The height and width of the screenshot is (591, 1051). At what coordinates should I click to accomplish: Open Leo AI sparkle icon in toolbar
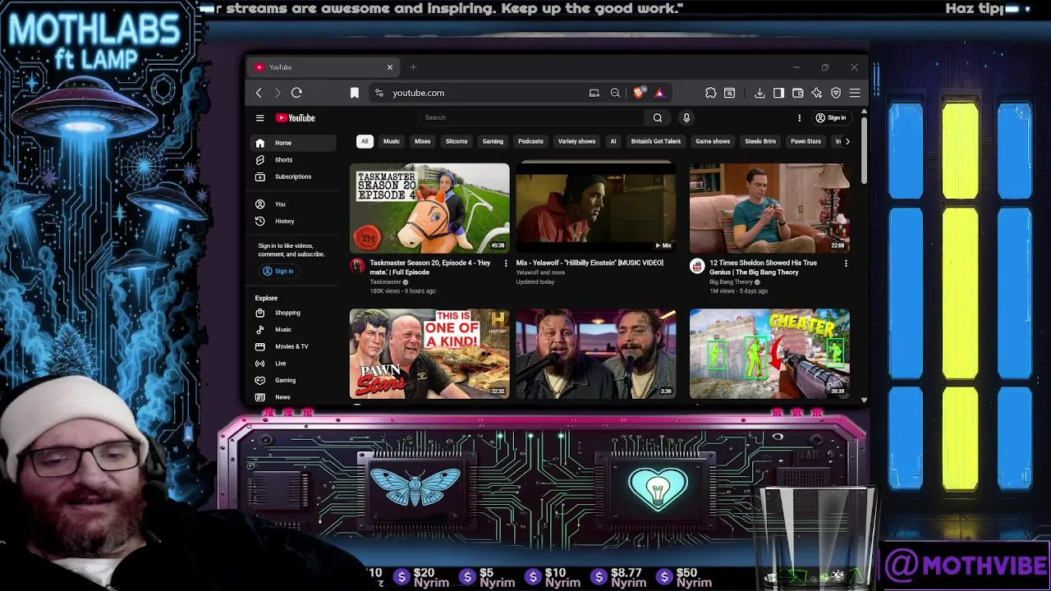point(816,93)
